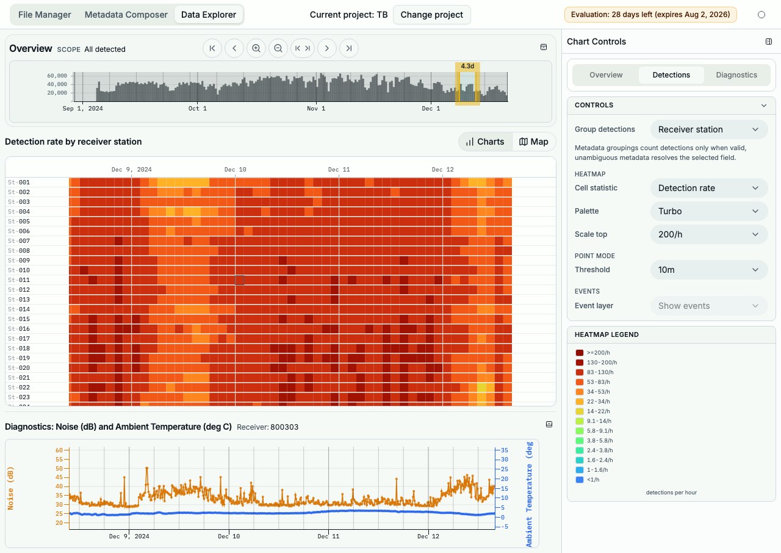This screenshot has width=781, height=553.
Task: Click the 'Dec 11' diagnostics axis label
Action: (x=329, y=536)
